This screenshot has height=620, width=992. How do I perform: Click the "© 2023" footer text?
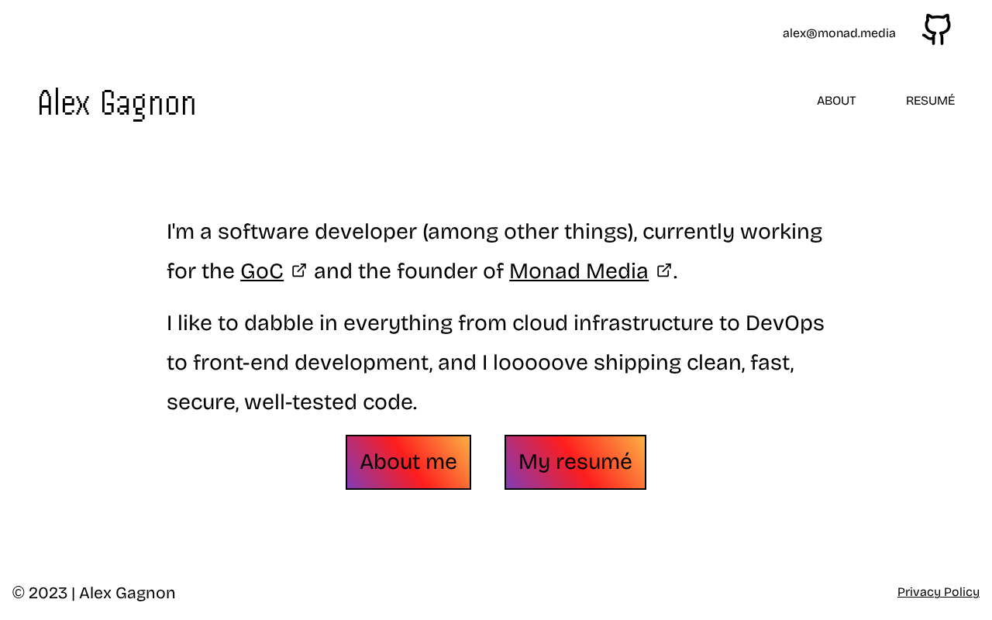tap(40, 593)
